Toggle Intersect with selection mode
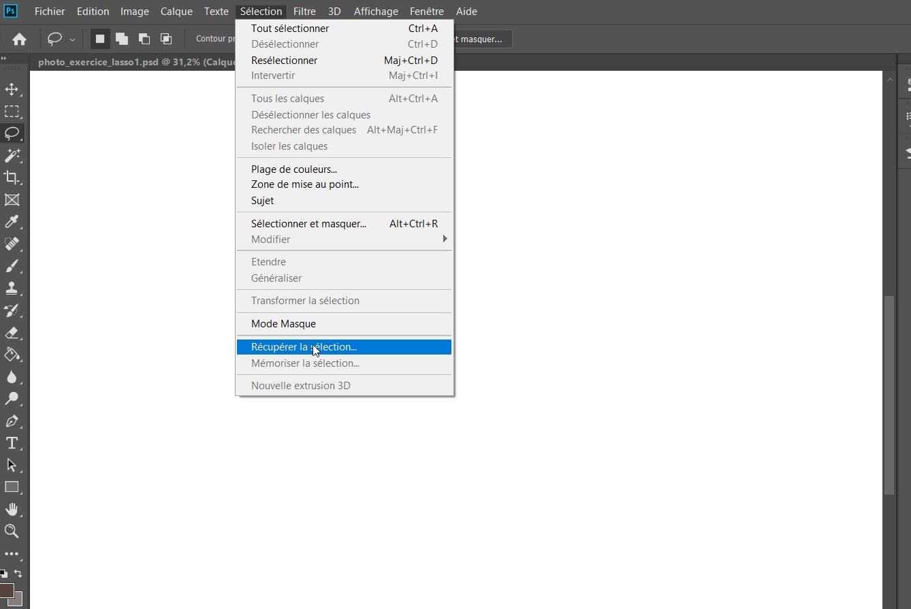This screenshot has height=609, width=911. (x=166, y=39)
